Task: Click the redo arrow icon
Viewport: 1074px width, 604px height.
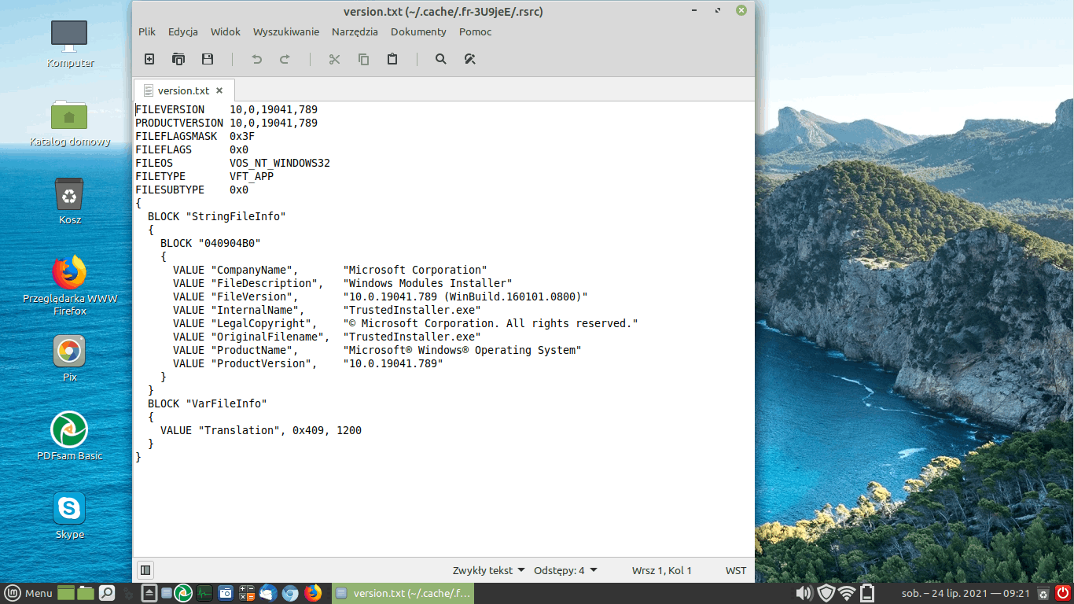Action: click(x=285, y=59)
